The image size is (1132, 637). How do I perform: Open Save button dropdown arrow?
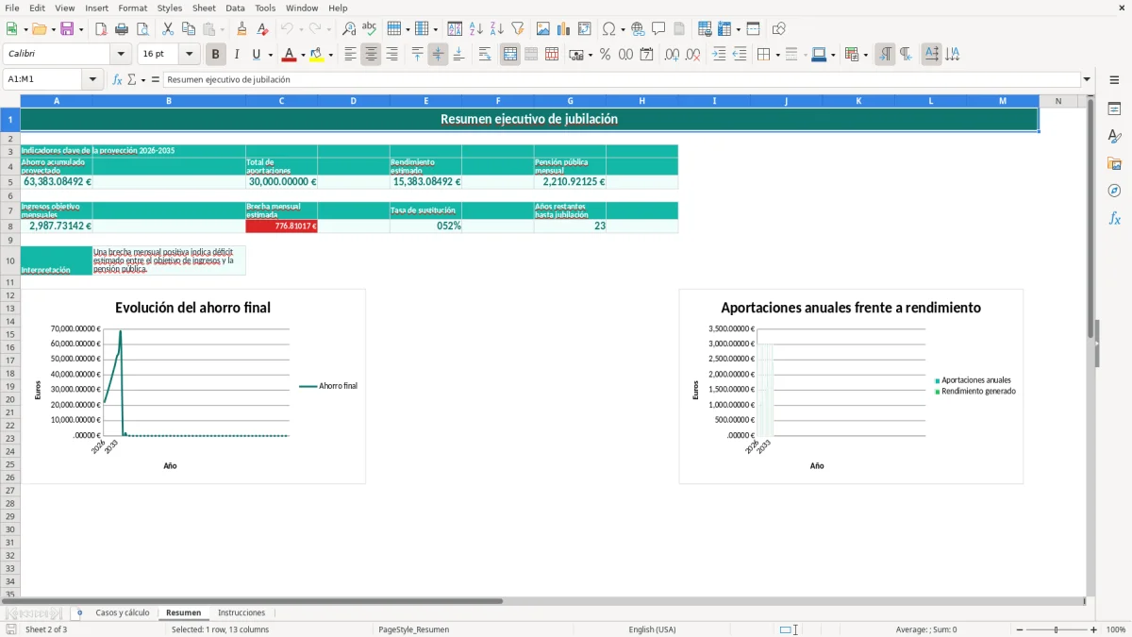[x=81, y=29]
